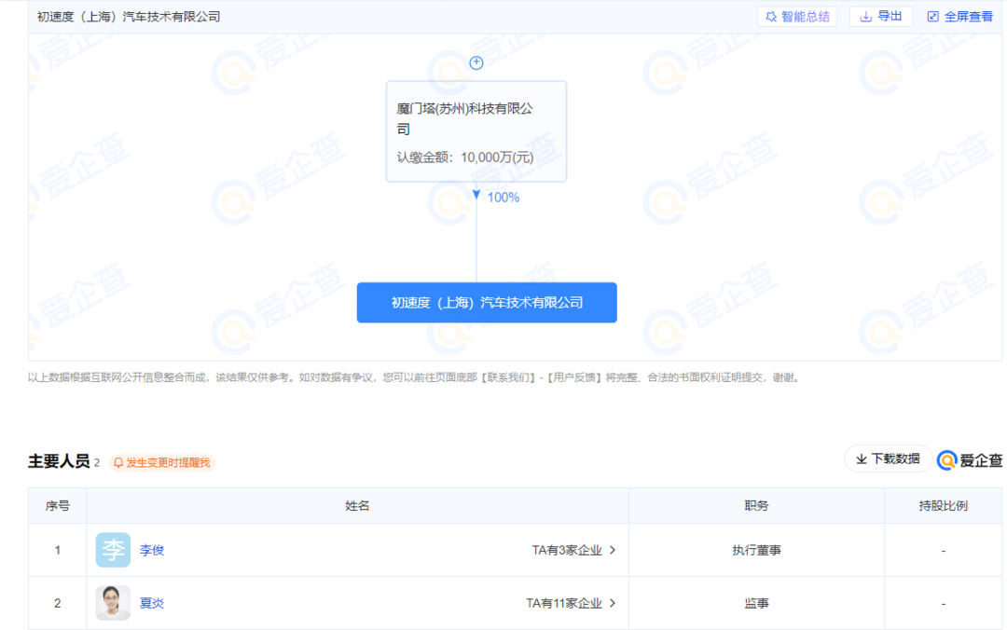The image size is (1007, 630).
Task: Select 魔门塔(苏州)科技有限公司 shareholder card
Action: 476,131
